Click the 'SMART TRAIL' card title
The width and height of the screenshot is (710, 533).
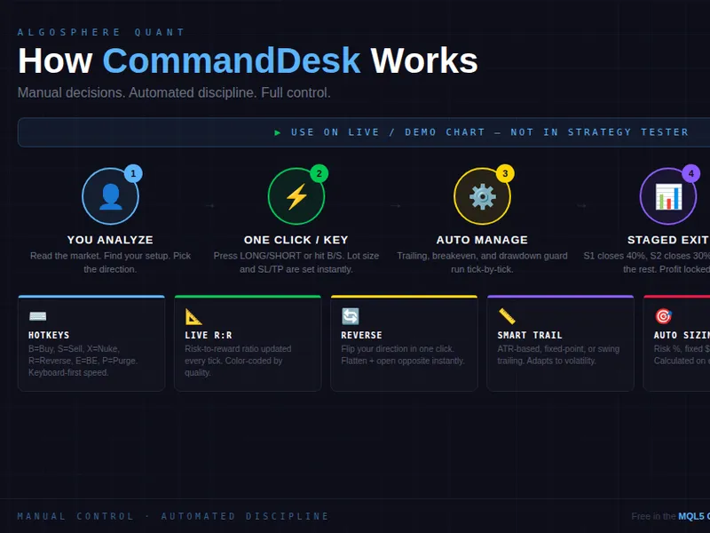click(x=530, y=336)
